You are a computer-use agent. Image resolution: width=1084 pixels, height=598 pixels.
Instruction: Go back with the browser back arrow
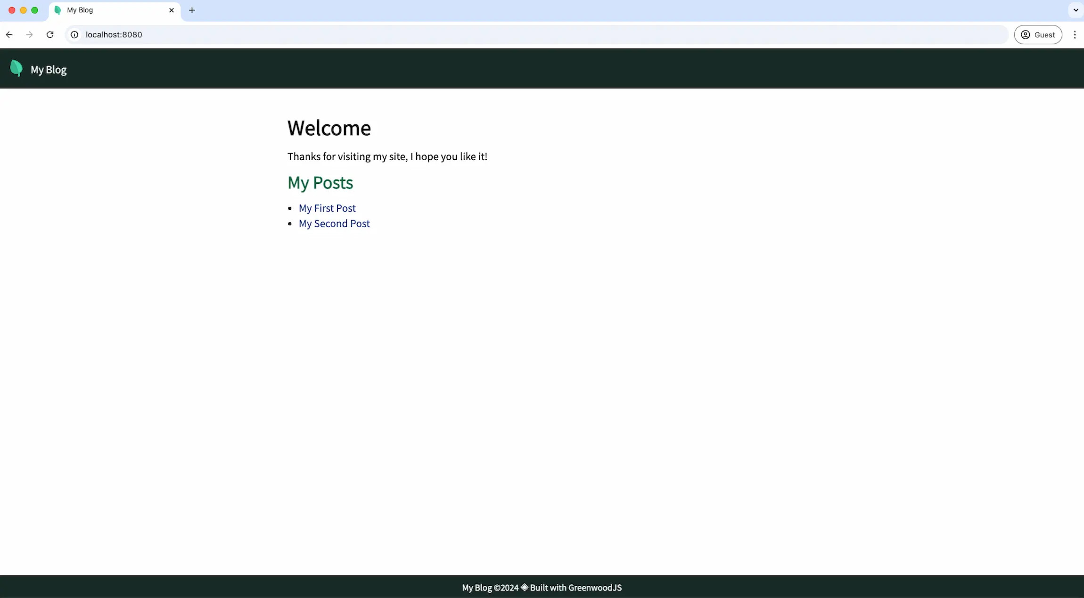pos(9,34)
